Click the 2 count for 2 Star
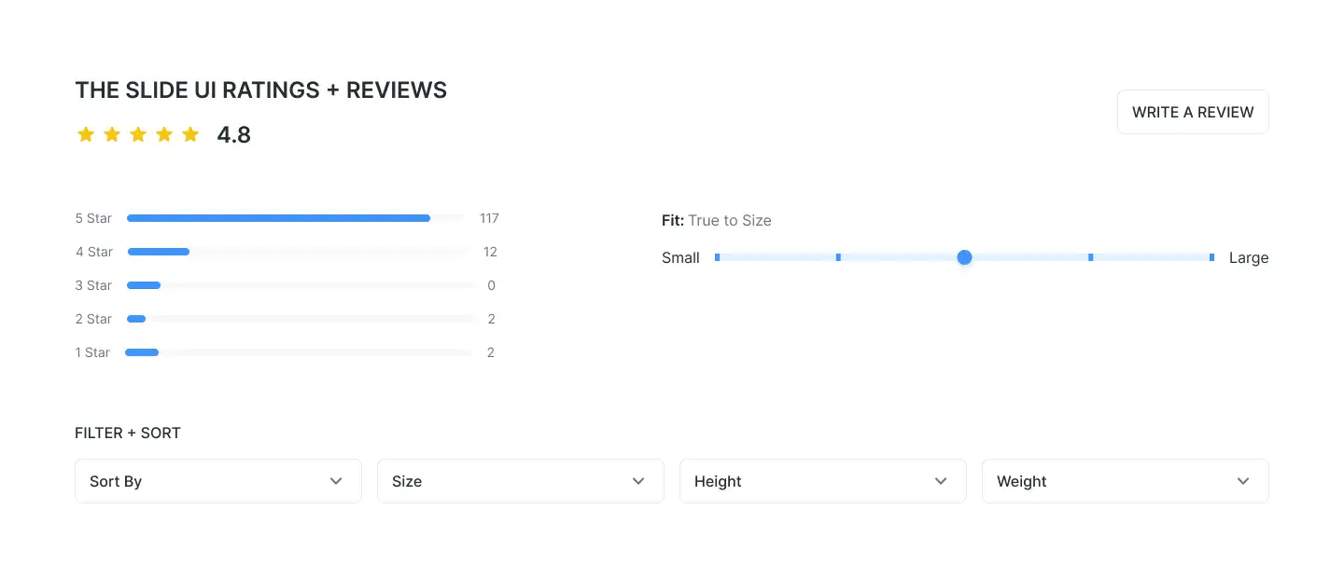 (491, 319)
